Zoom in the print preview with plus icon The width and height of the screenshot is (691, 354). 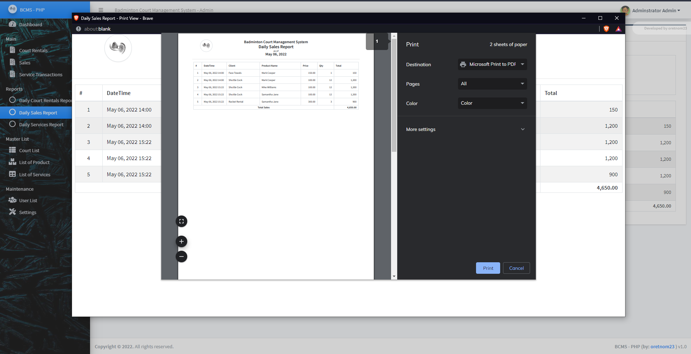click(181, 241)
